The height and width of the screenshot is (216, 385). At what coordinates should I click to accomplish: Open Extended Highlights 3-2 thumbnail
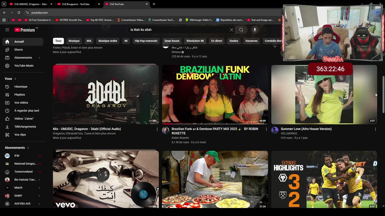[324, 180]
